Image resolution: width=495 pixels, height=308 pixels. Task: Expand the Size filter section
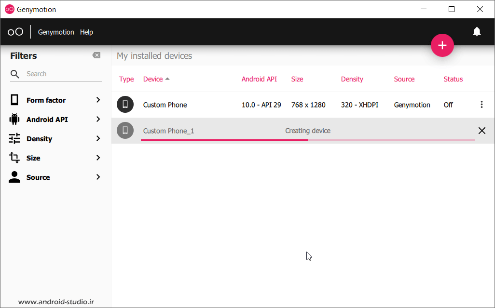98,158
